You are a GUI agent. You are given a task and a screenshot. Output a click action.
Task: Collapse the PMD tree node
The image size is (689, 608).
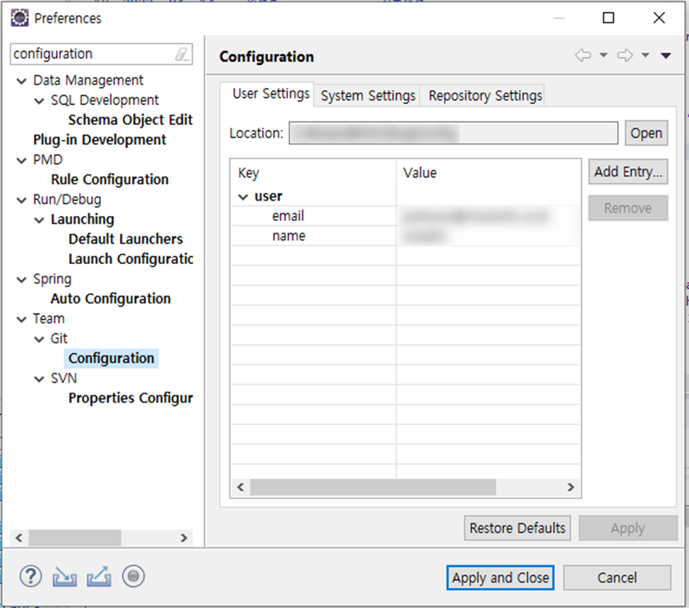point(21,160)
